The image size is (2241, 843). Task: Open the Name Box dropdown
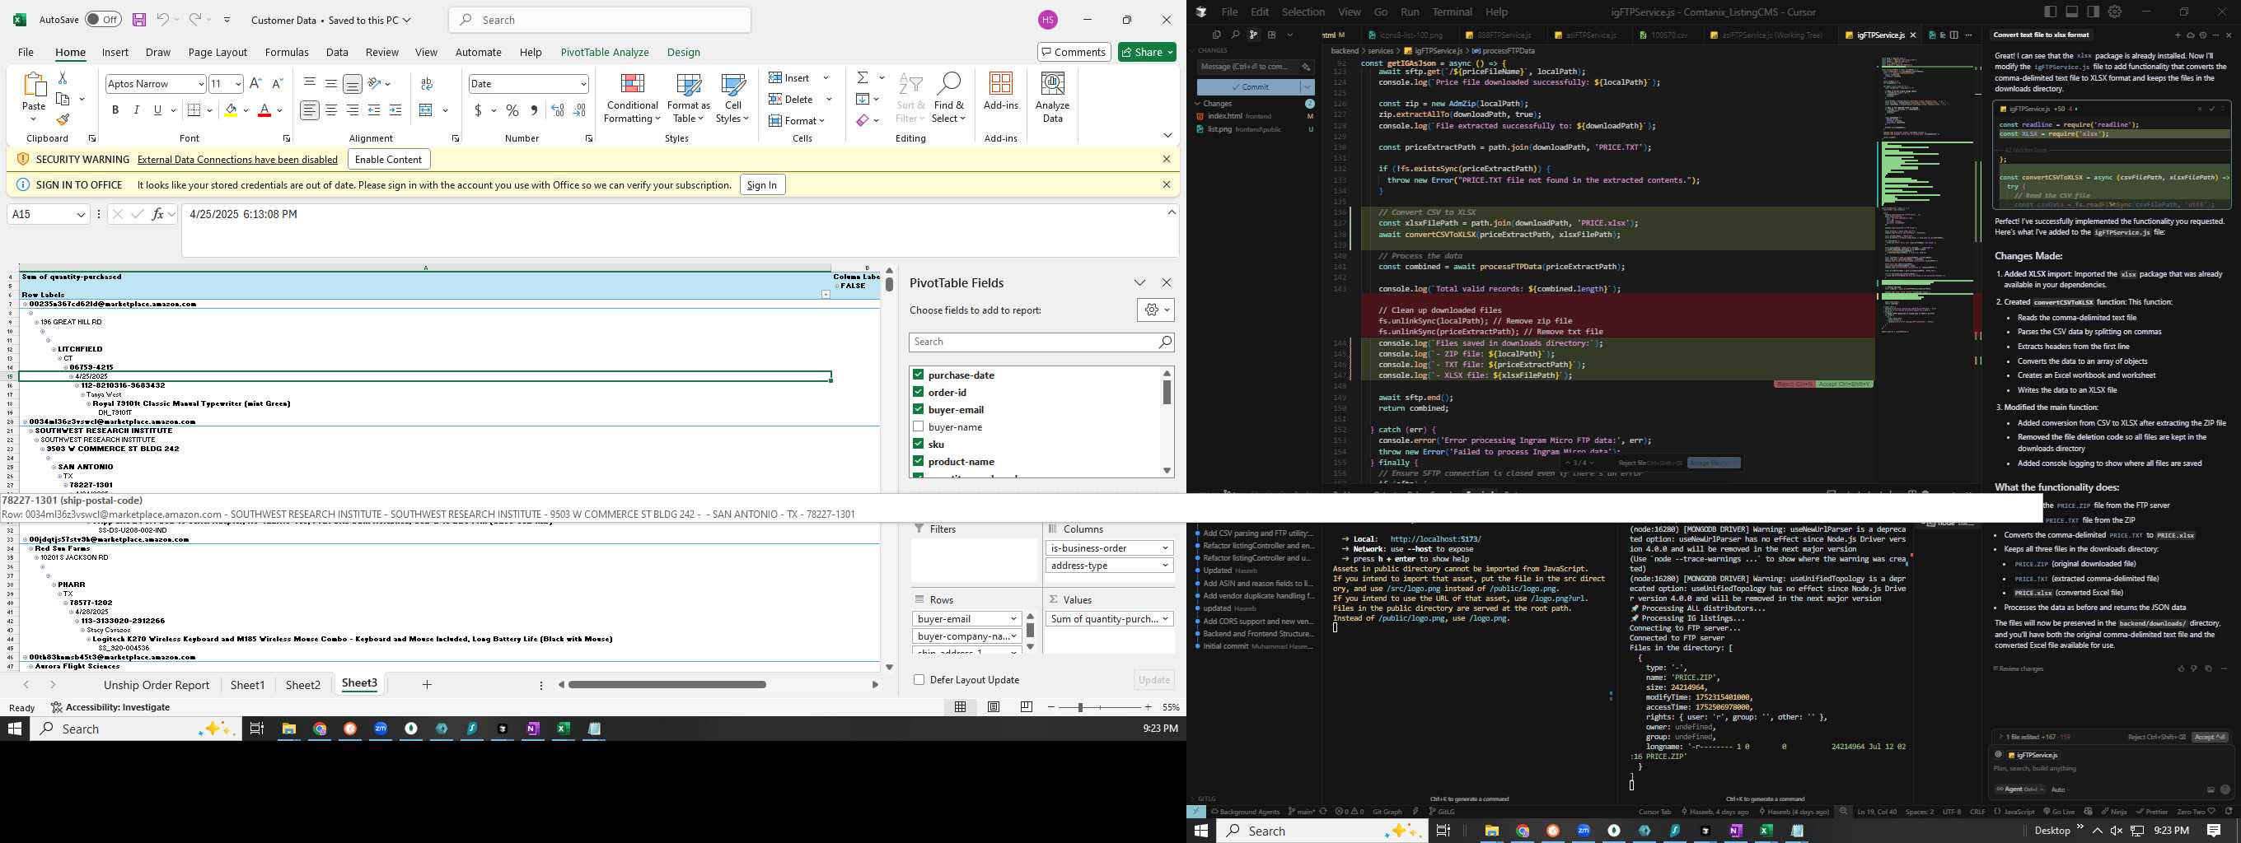[x=81, y=214]
